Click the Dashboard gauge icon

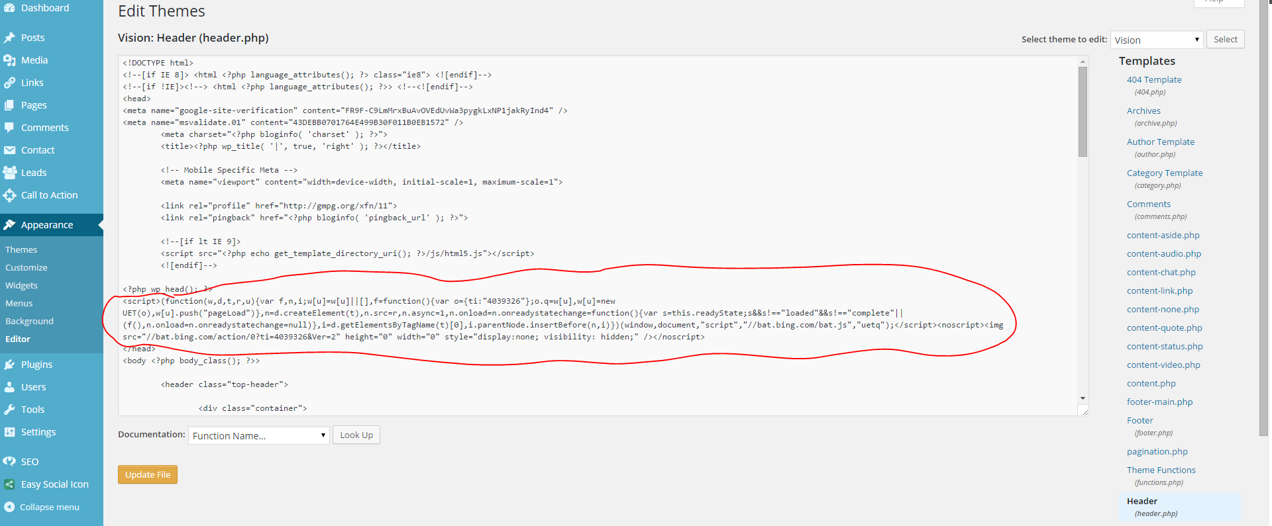9,8
